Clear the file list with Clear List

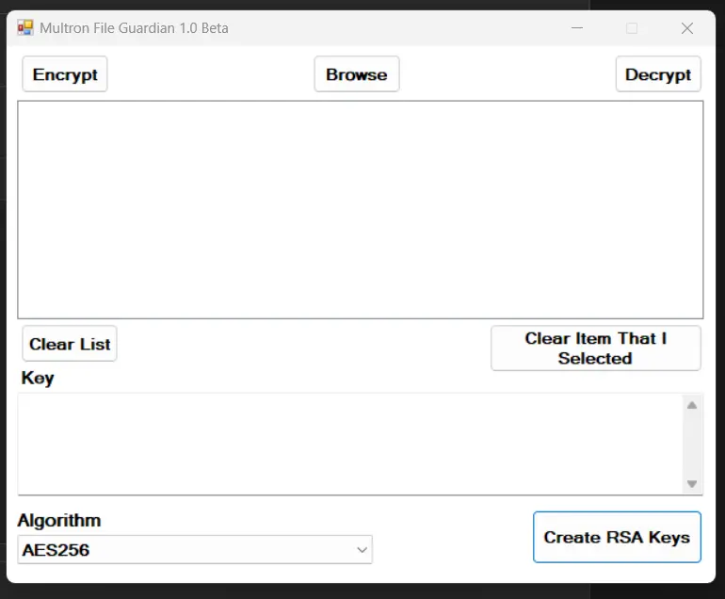tap(70, 344)
